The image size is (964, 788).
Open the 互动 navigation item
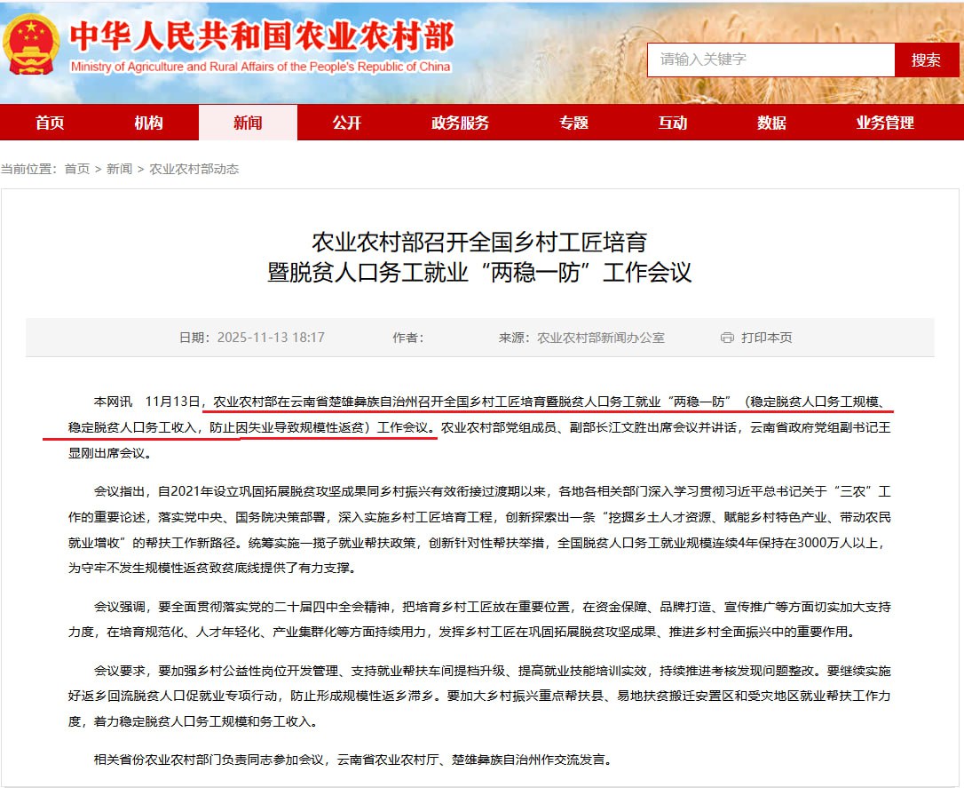(x=672, y=123)
